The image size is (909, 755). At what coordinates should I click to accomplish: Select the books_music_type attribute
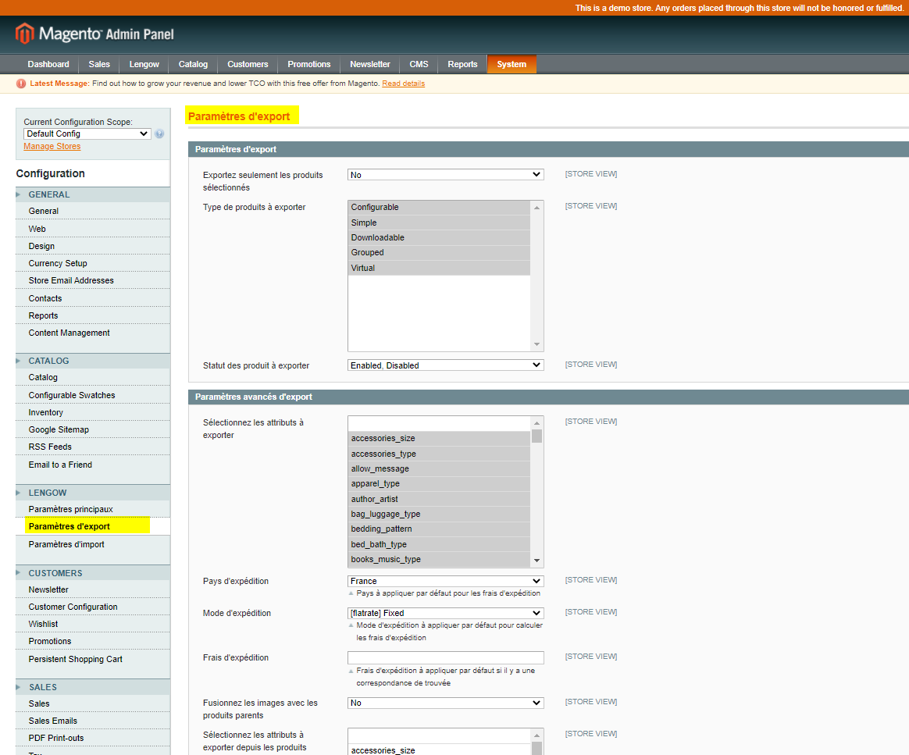[439, 559]
